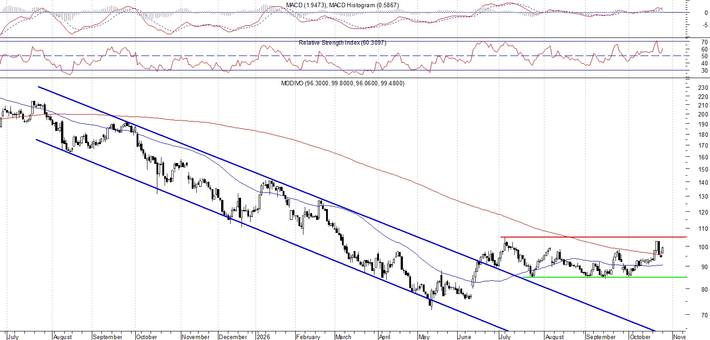This screenshot has width=710, height=340.
Task: Select the 120 value on the price axis
Action: pyautogui.click(x=703, y=212)
